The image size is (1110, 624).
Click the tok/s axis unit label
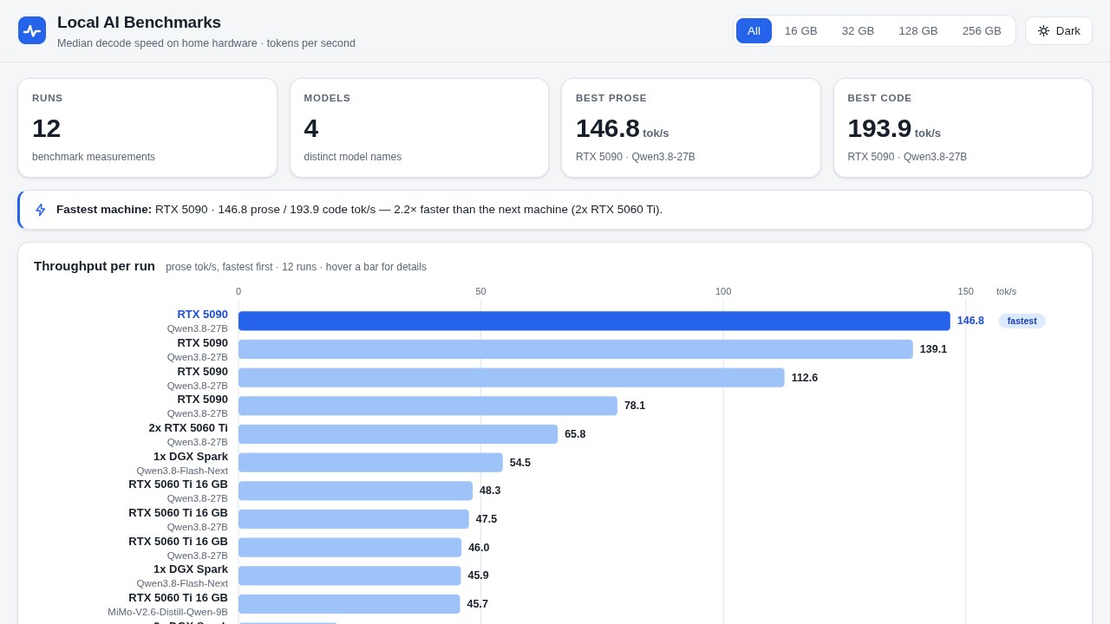1006,291
